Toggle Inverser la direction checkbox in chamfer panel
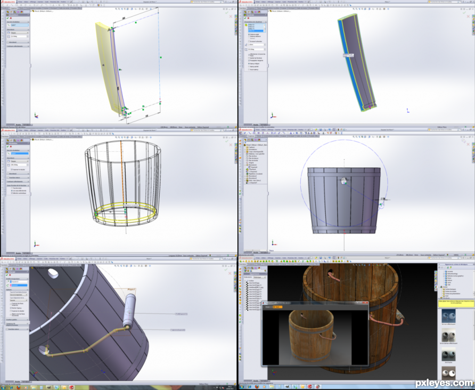The width and height of the screenshot is (475, 390). 249,41
